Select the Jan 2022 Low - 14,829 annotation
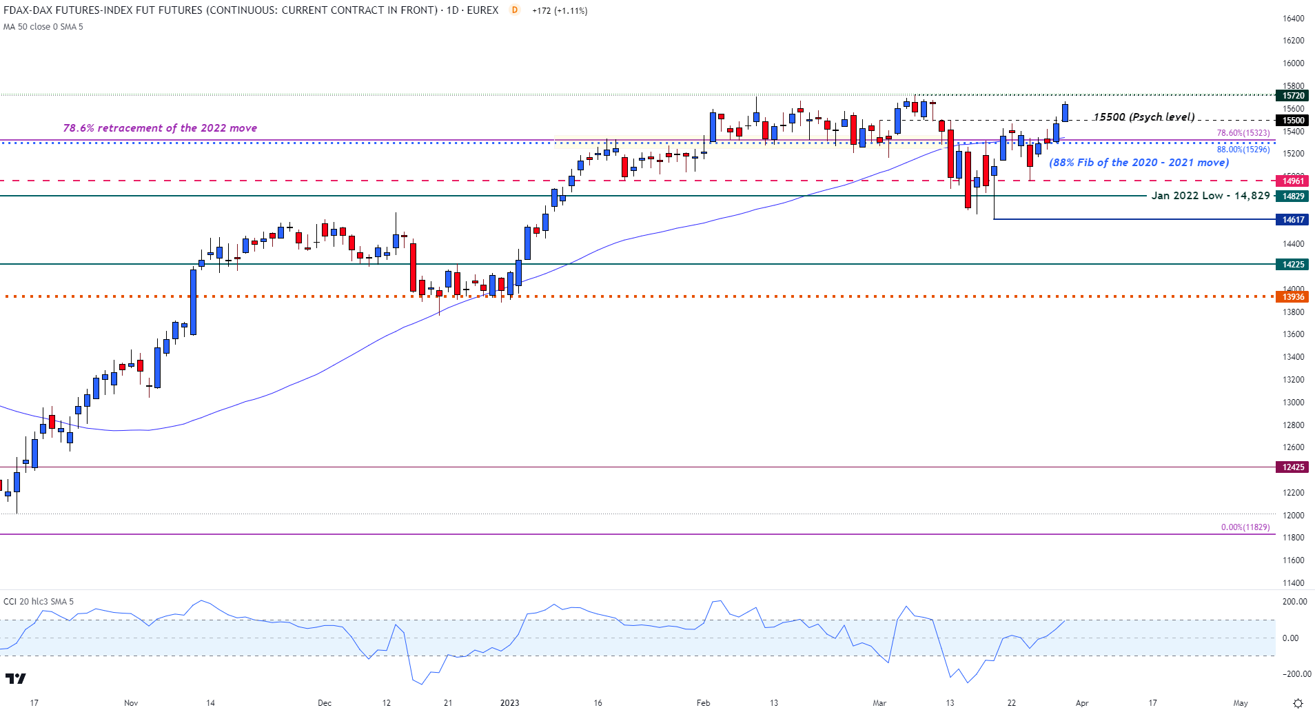 click(1210, 196)
